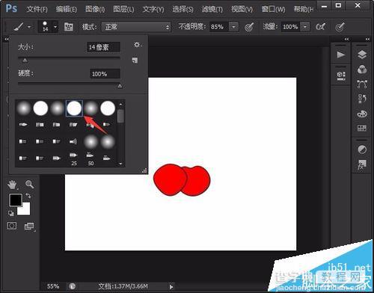This screenshot has height=293, width=374.
Task: Open the brush preset picker dropdown arrow
Action: (55, 27)
